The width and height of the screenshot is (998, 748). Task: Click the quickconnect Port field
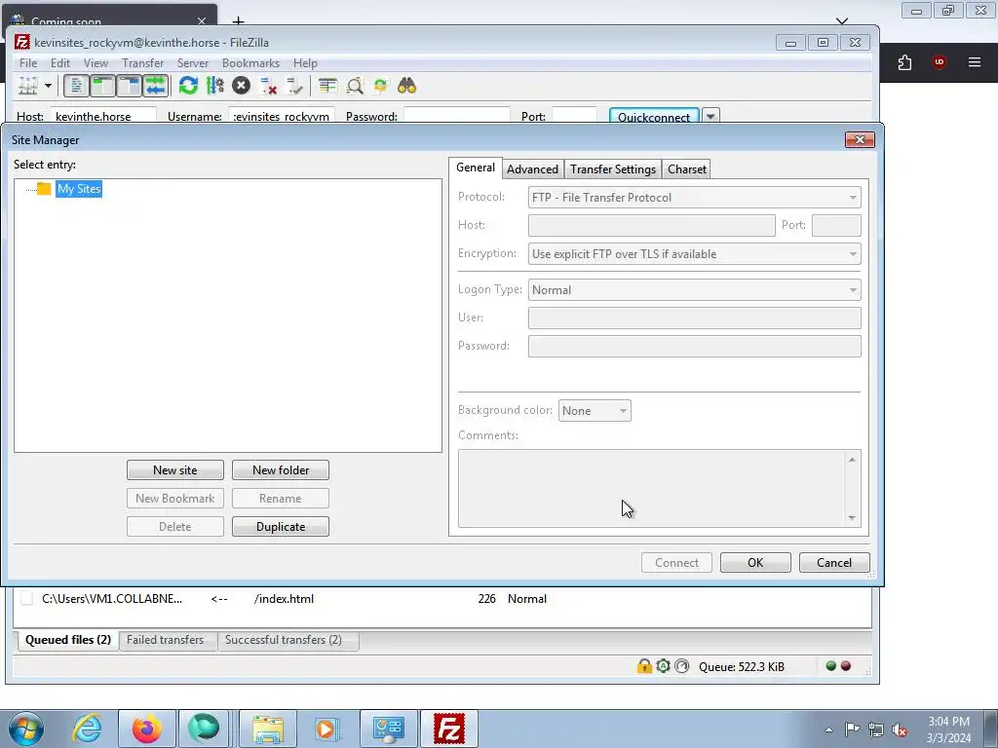574,117
